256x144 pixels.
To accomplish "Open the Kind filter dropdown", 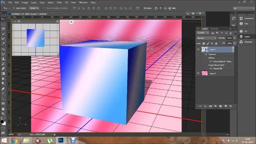I will [203, 33].
